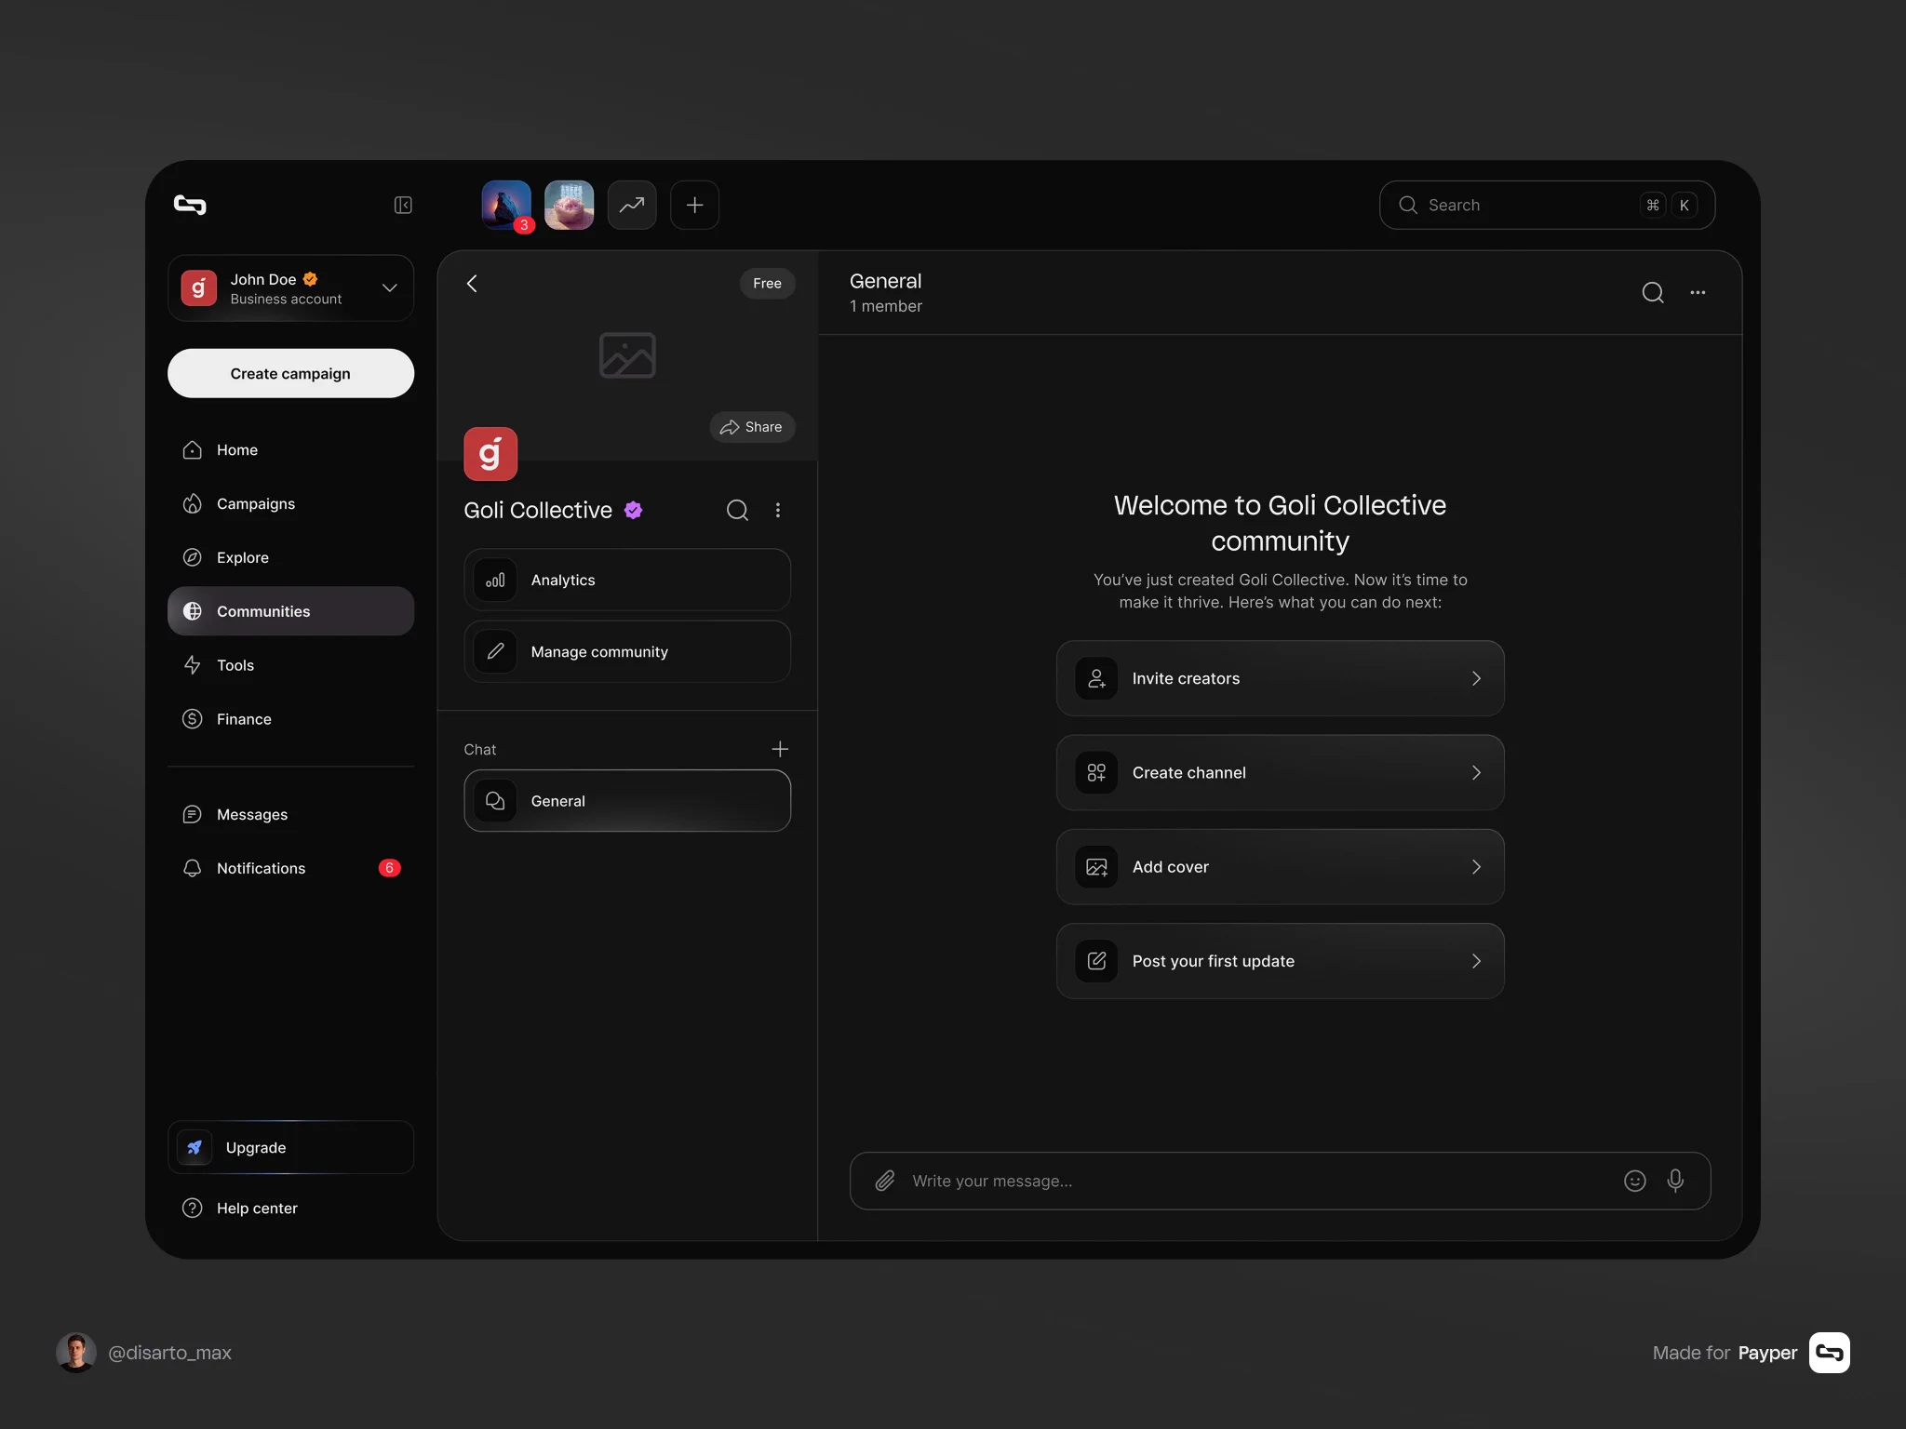Viewport: 1906px width, 1429px height.
Task: Search in the General channel header
Action: pyautogui.click(x=1653, y=292)
